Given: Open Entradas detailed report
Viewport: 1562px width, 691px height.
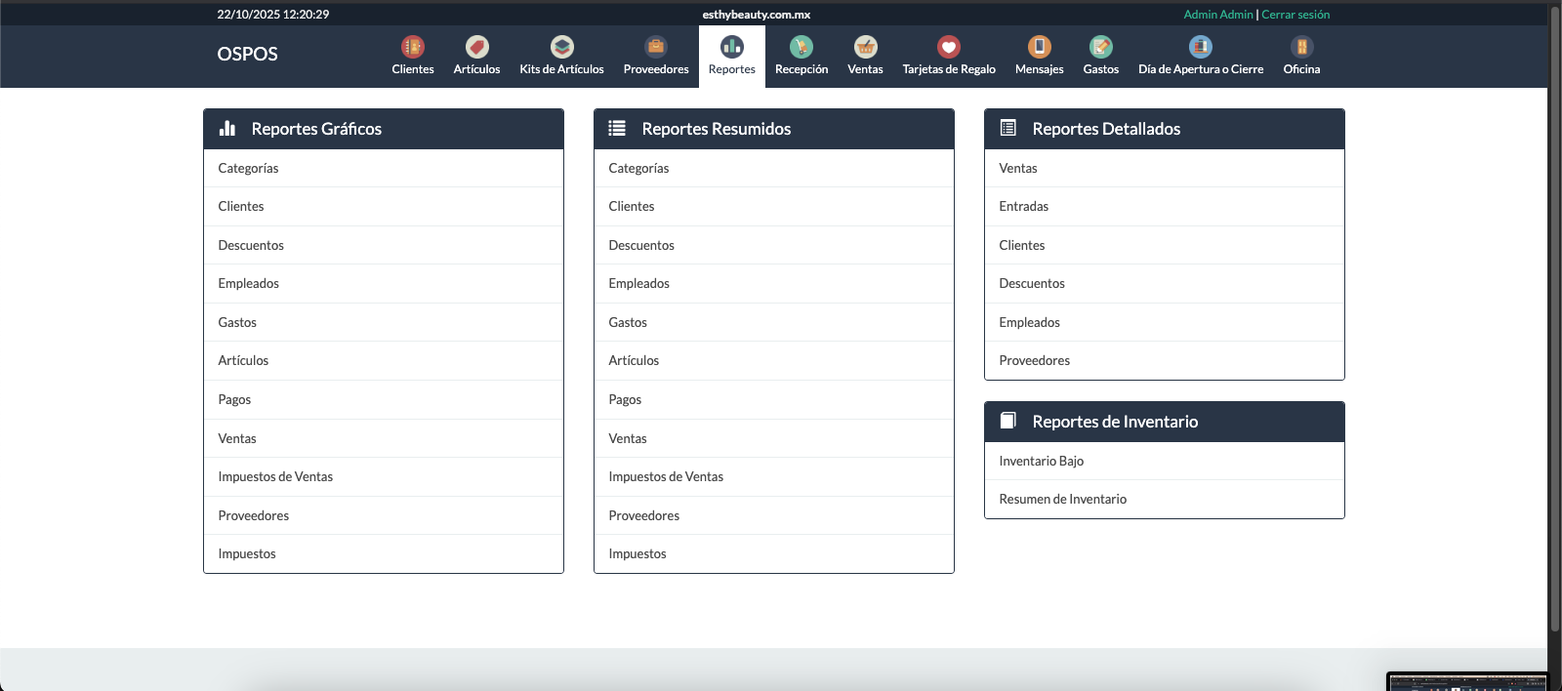Looking at the screenshot, I should click(1023, 207).
